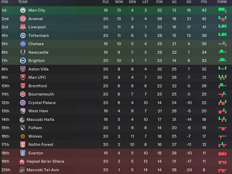Open Brighton team name link
Image resolution: width=232 pixels, height=174 pixels.
37,61
